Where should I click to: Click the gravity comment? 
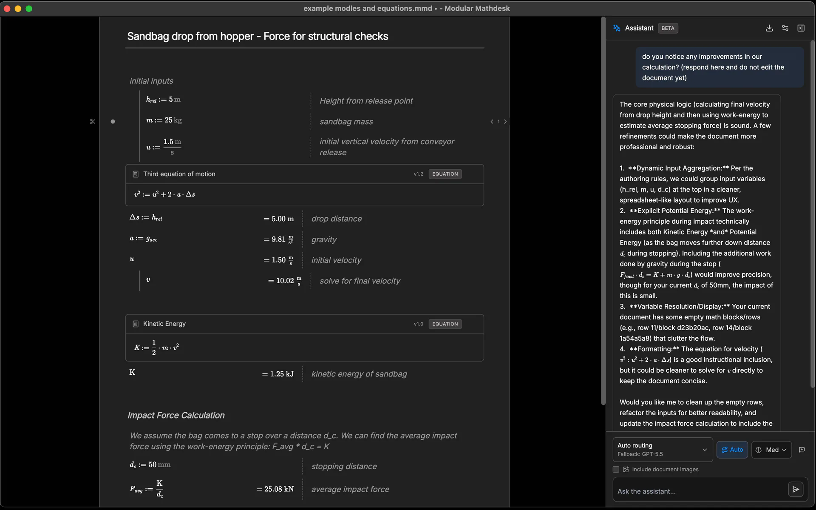[x=324, y=240]
